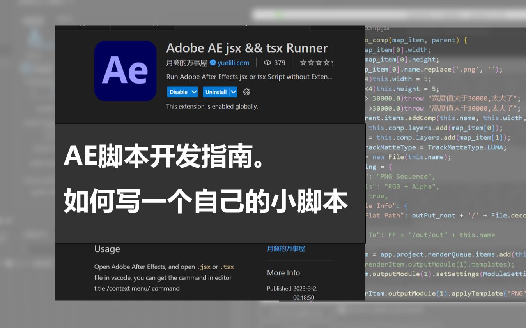
Task: Click the verified publisher badge next to yuelili.com
Action: click(213, 63)
